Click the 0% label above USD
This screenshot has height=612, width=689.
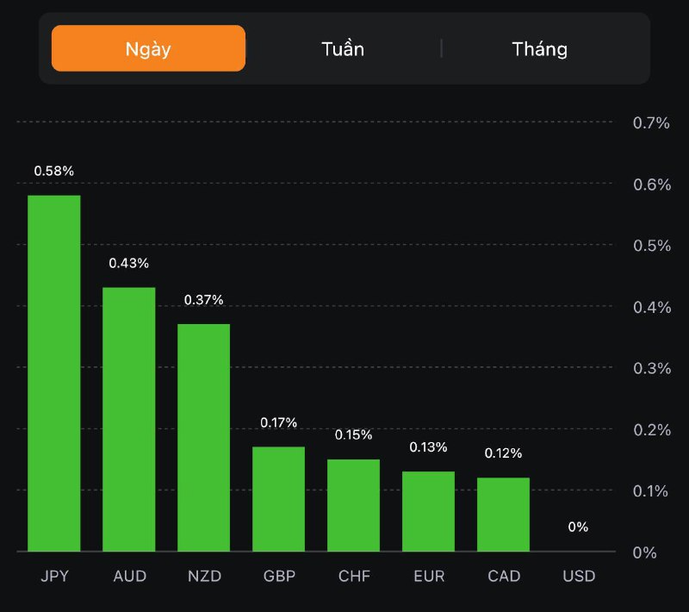[578, 527]
